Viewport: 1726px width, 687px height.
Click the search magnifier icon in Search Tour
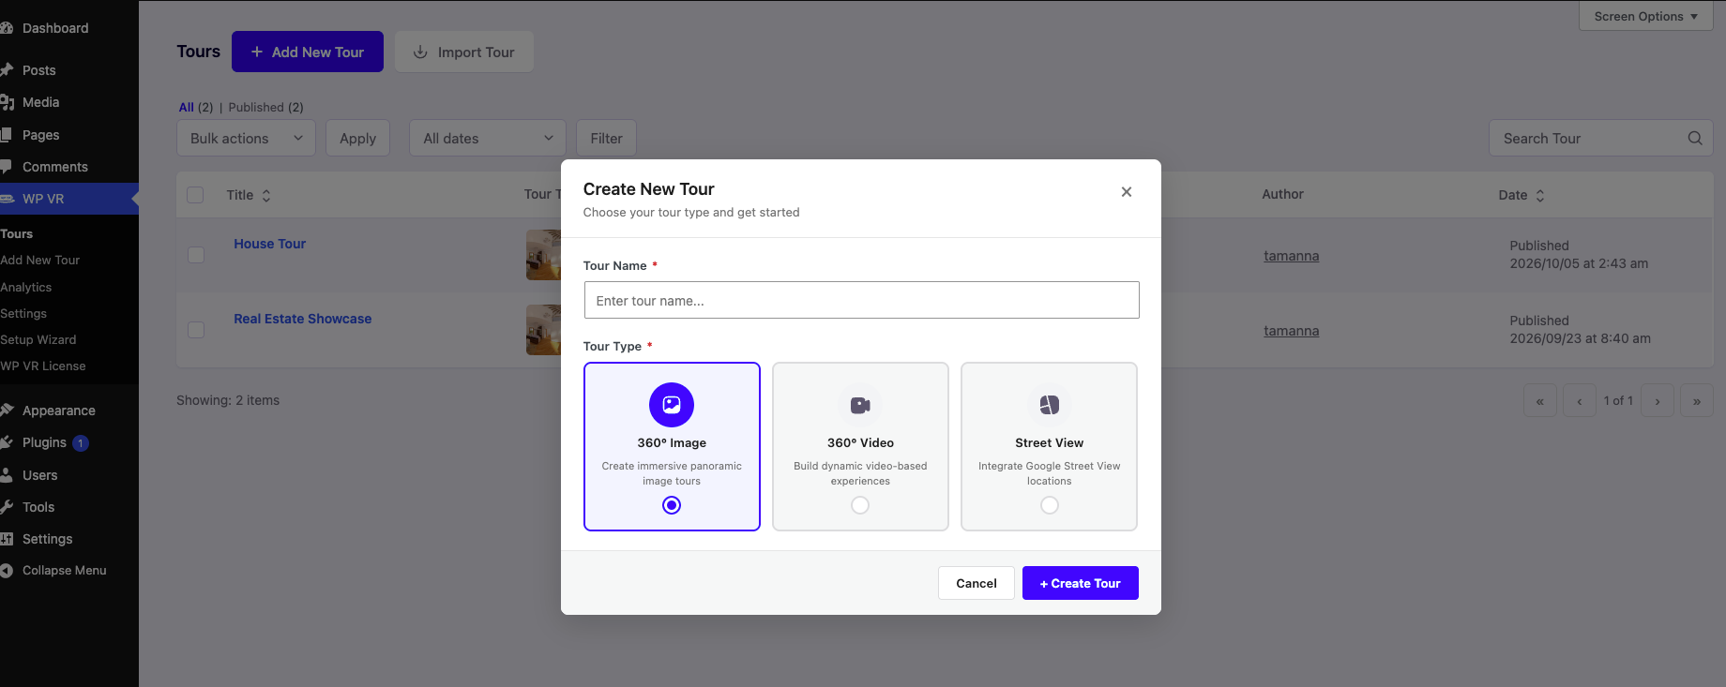pyautogui.click(x=1695, y=138)
